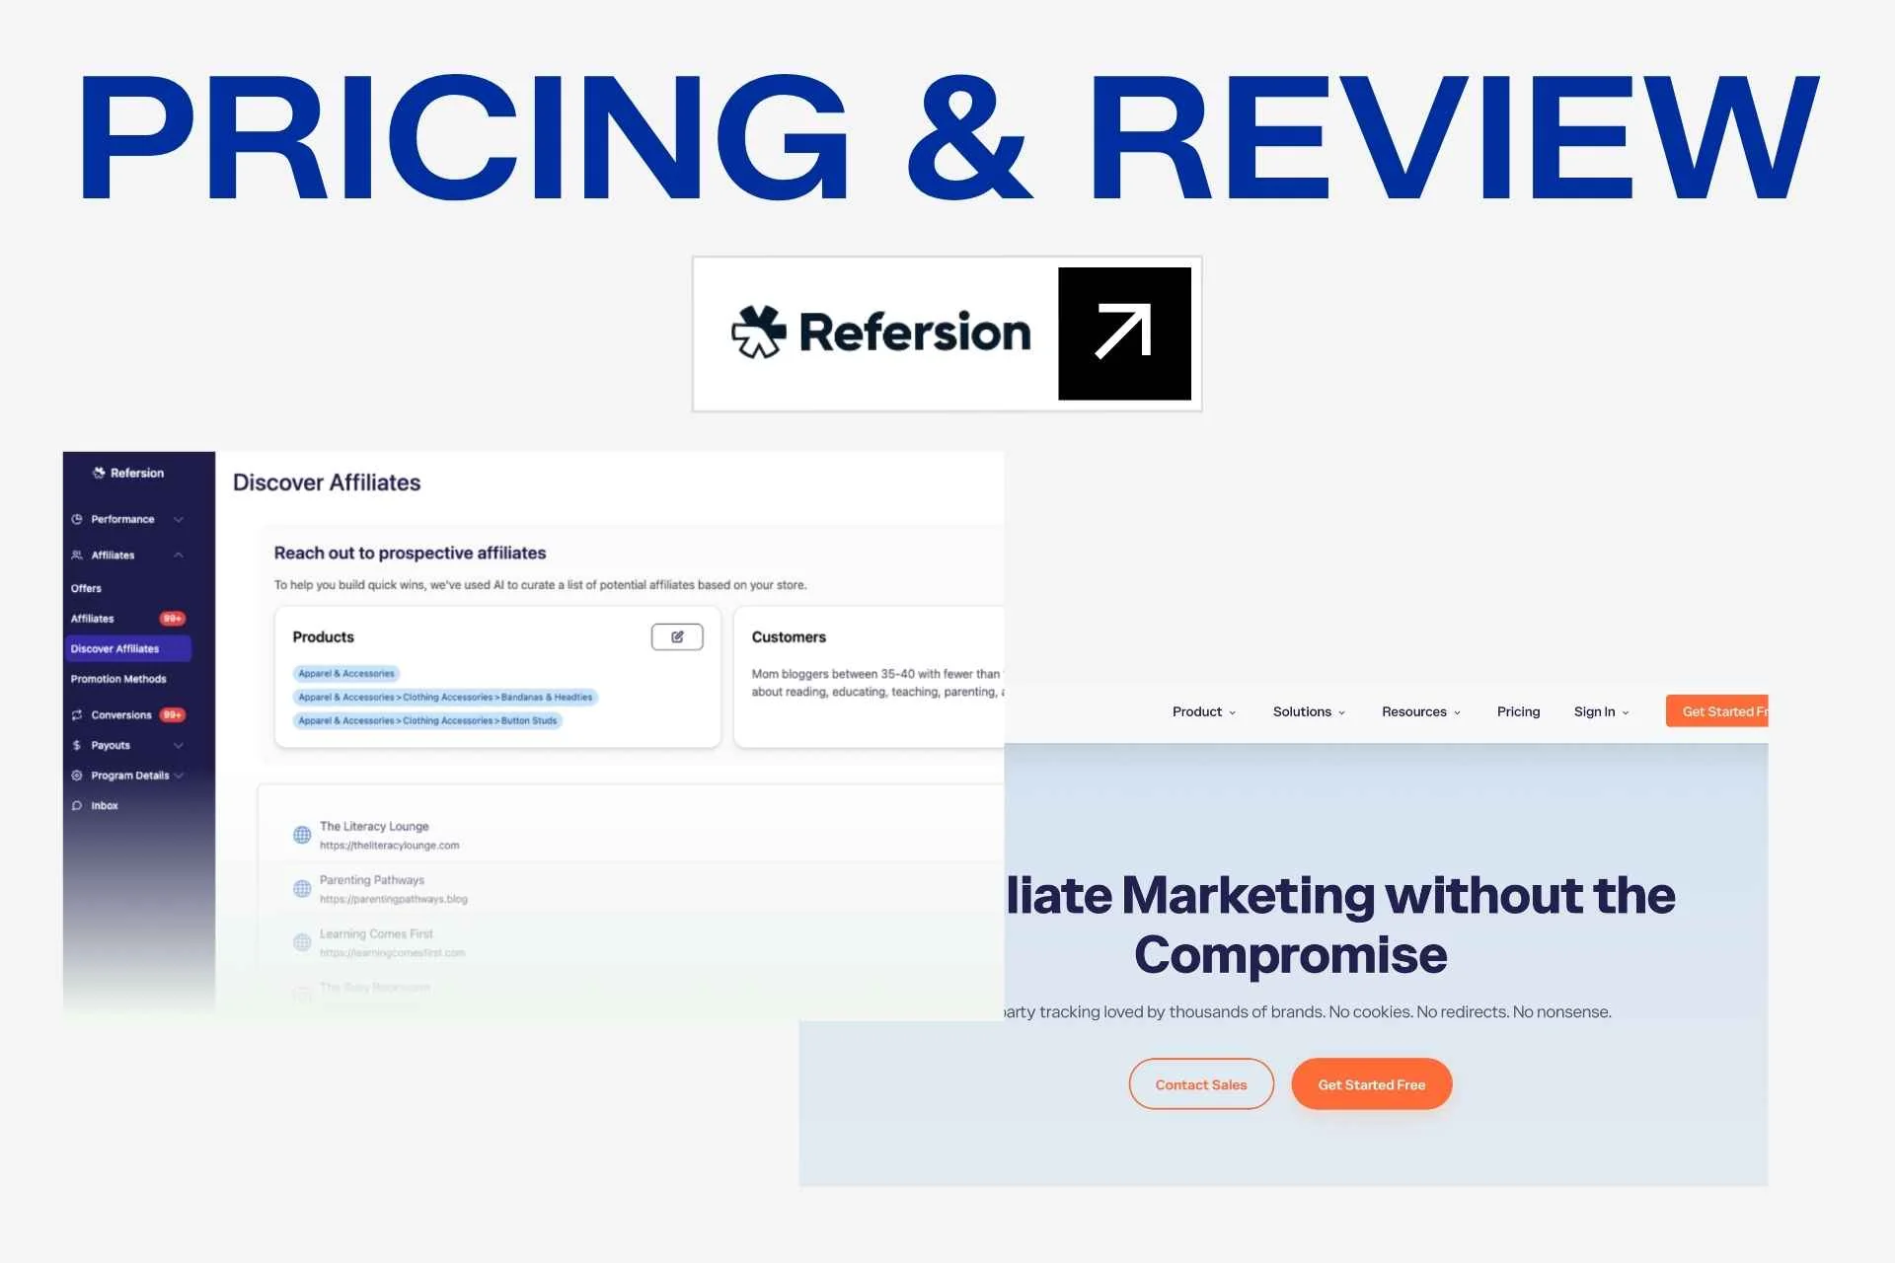Expand the Program Details chevron
1895x1263 pixels.
pos(179,776)
